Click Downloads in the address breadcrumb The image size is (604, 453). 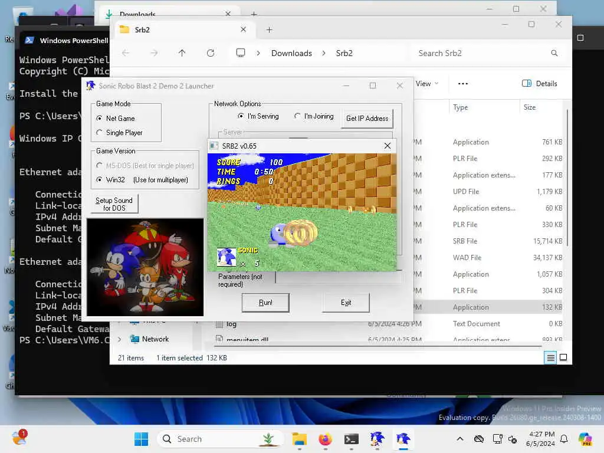[291, 53]
